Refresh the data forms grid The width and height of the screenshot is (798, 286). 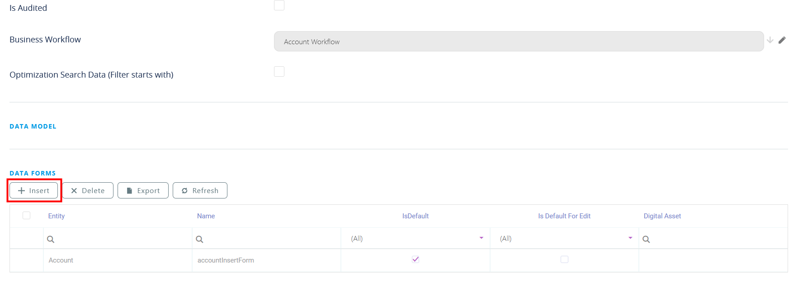pyautogui.click(x=200, y=190)
